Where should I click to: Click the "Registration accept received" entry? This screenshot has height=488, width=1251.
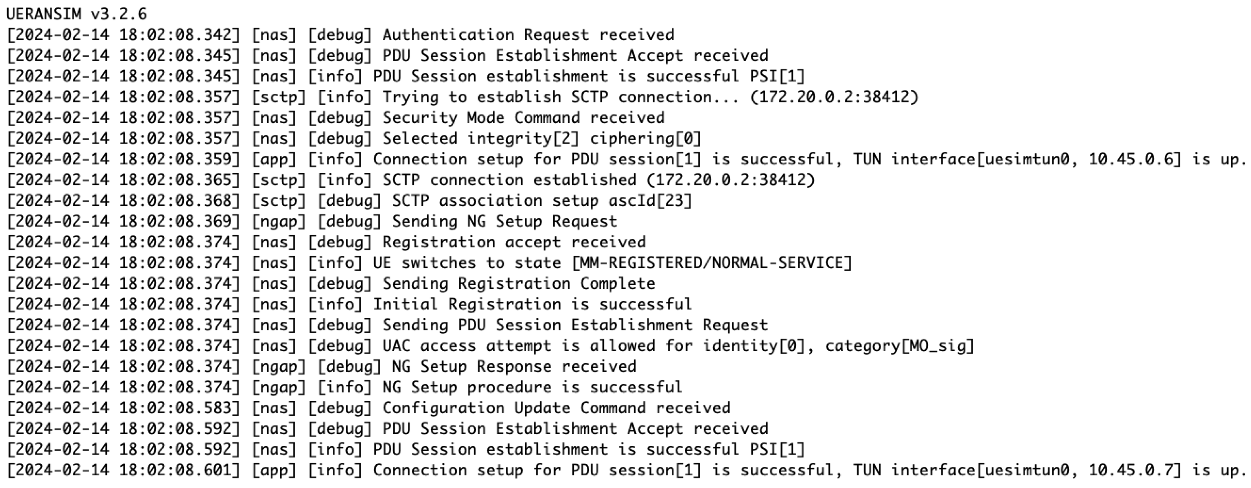click(514, 242)
